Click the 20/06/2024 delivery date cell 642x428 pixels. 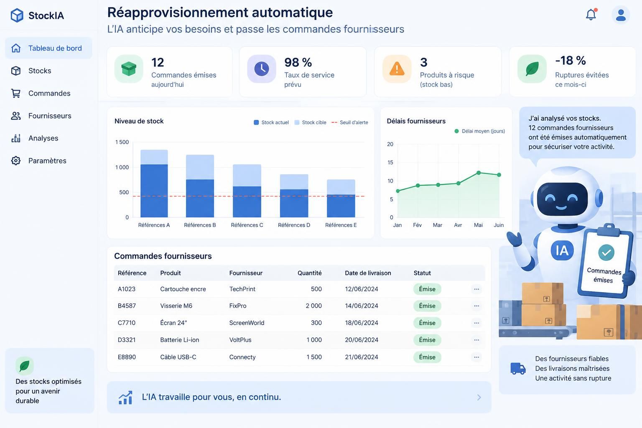[362, 340]
